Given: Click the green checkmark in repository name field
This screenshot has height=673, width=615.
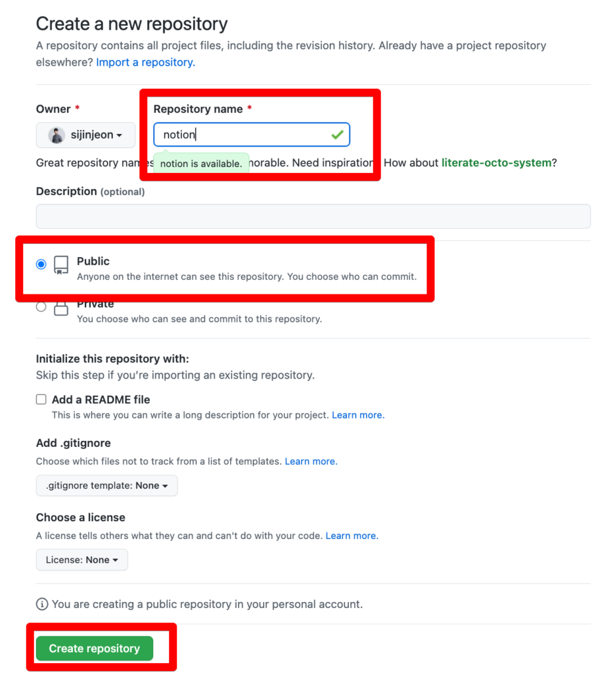Looking at the screenshot, I should [338, 134].
